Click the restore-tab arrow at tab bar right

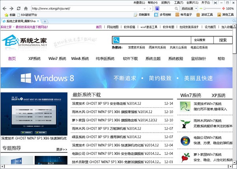click(234, 21)
